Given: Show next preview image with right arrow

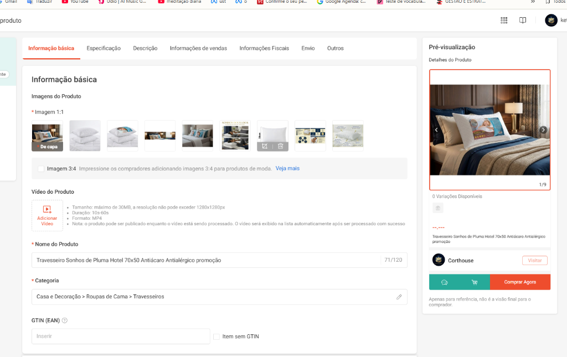Looking at the screenshot, I should pyautogui.click(x=543, y=130).
